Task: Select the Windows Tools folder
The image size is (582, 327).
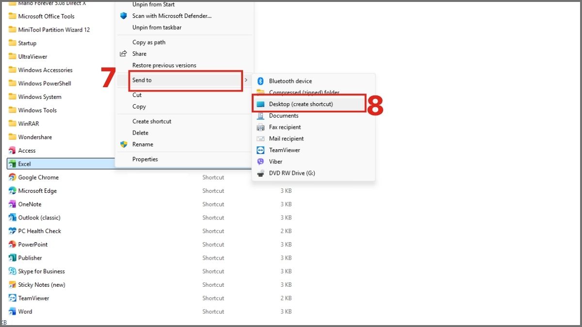Action: pyautogui.click(x=33, y=110)
